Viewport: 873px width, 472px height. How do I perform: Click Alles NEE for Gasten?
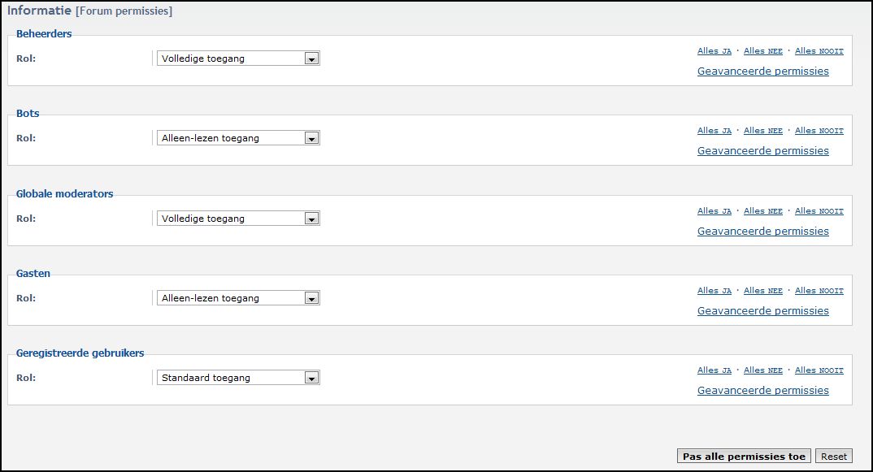coord(762,291)
